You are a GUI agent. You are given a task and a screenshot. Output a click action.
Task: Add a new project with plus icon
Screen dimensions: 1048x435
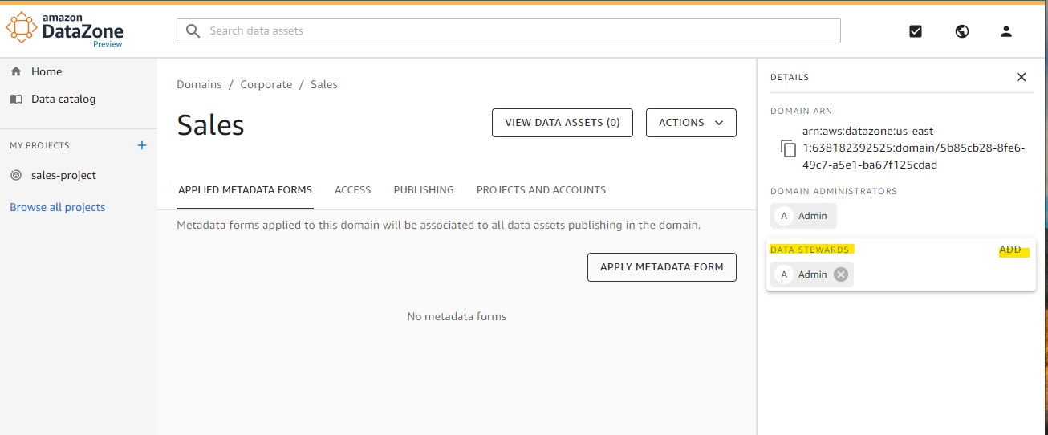[142, 145]
